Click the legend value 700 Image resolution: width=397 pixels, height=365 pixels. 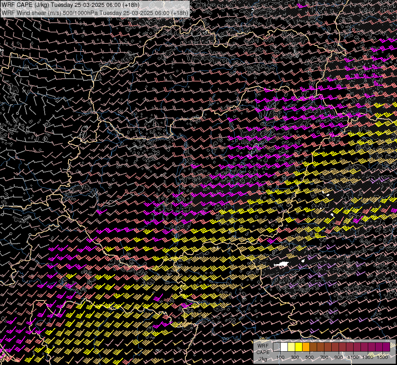324,357
